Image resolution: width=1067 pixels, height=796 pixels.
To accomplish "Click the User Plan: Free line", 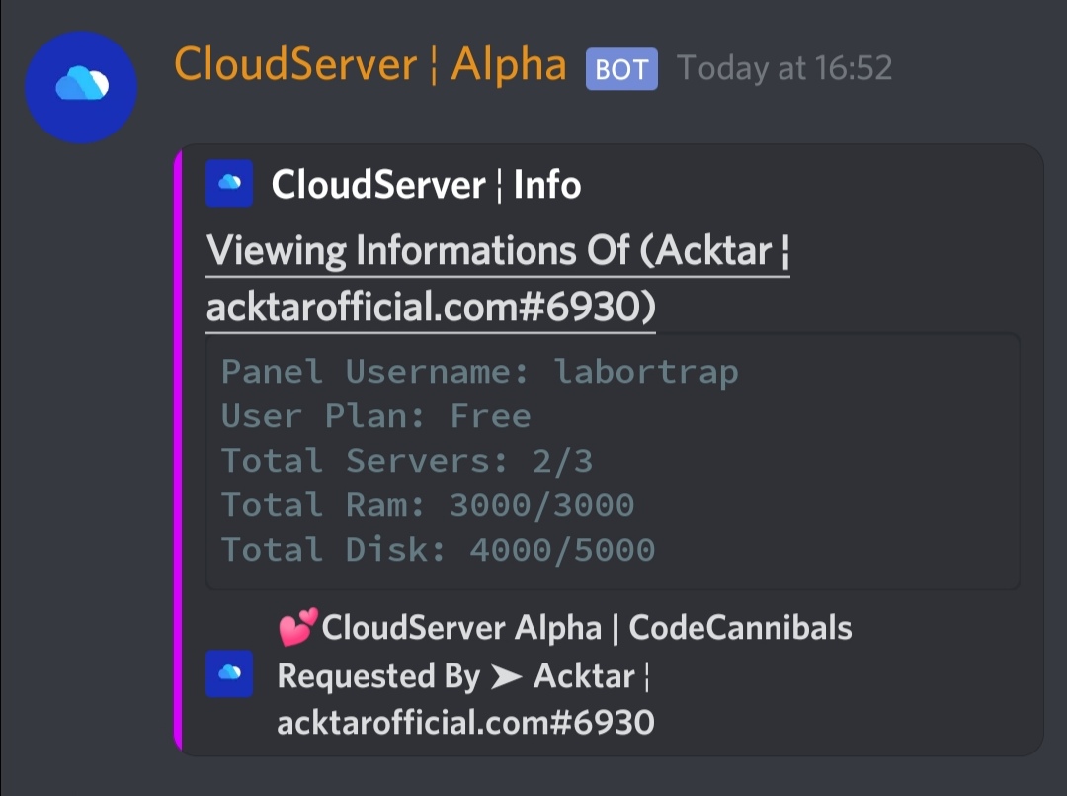I will [x=375, y=416].
